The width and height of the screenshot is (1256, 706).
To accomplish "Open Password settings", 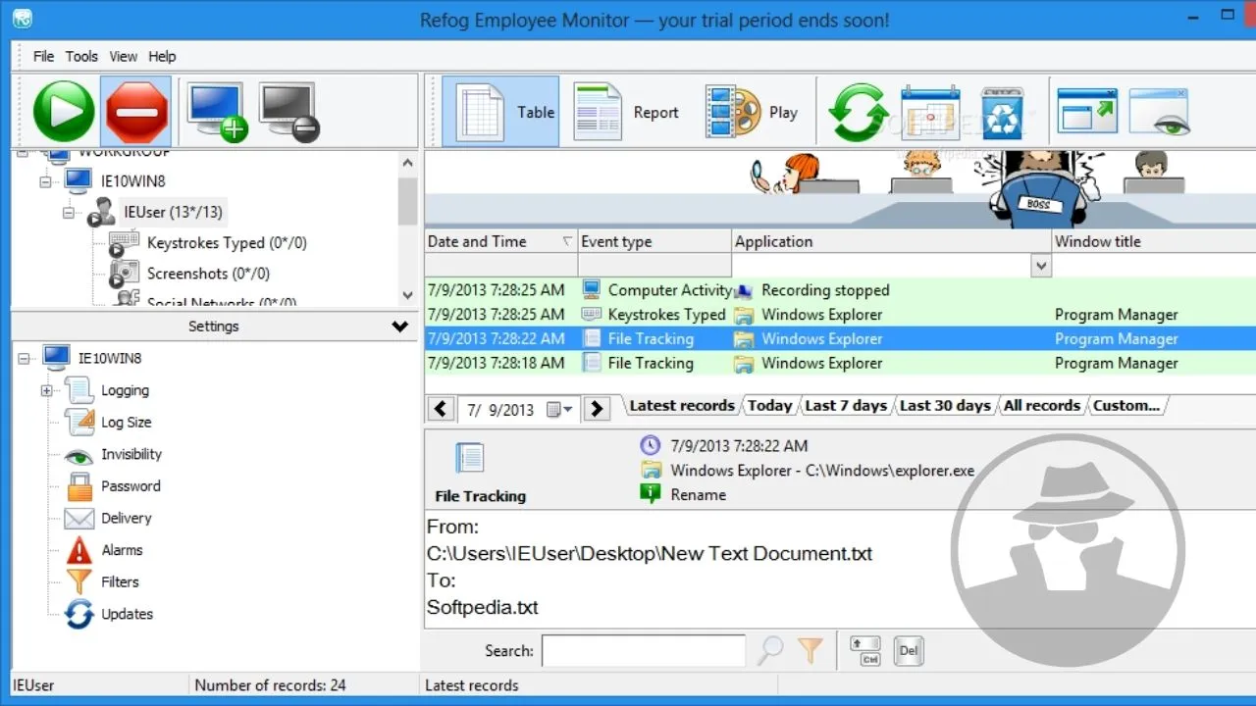I will (131, 486).
